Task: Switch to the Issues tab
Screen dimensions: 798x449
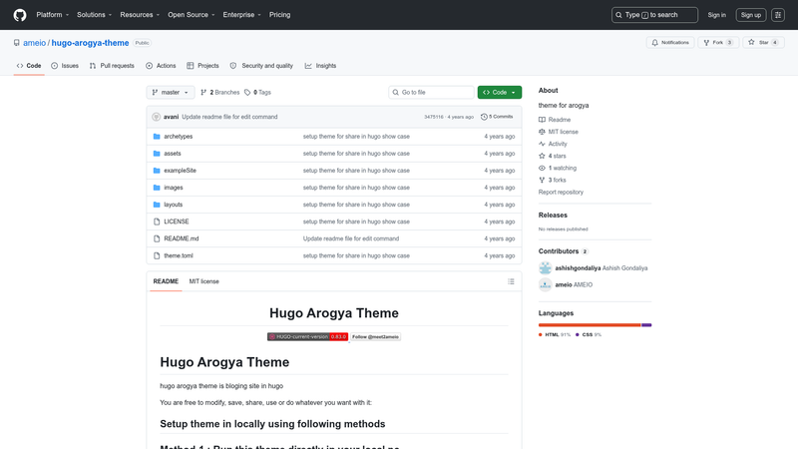Action: pyautogui.click(x=65, y=66)
